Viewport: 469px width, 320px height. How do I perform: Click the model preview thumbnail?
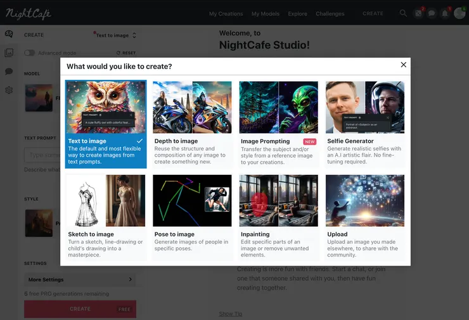[x=39, y=98]
